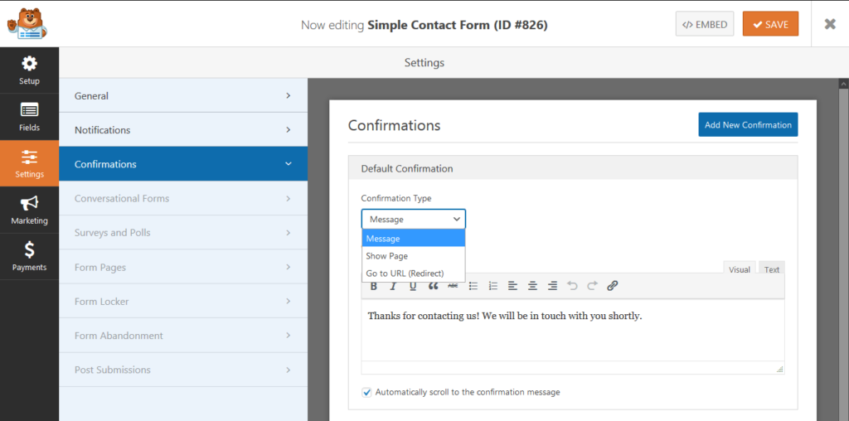
Task: Expand the Form Pages section
Action: pos(183,268)
